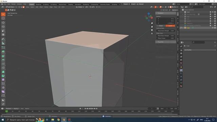Image resolution: width=217 pixels, height=122 pixels.
Task: Select the Poly Build tool
Action: click(3, 72)
